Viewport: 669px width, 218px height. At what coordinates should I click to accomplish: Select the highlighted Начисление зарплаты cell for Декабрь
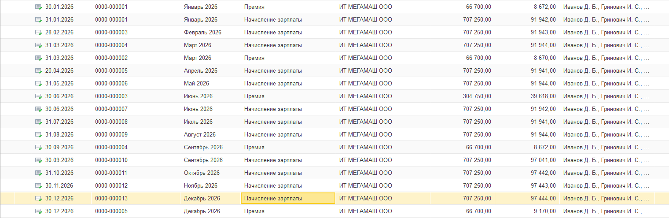point(288,199)
